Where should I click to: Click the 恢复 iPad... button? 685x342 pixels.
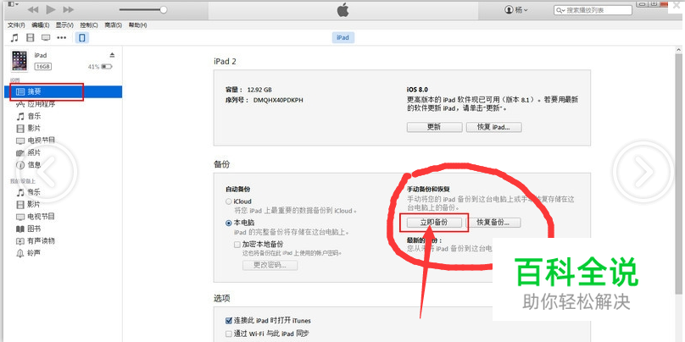coord(493,127)
